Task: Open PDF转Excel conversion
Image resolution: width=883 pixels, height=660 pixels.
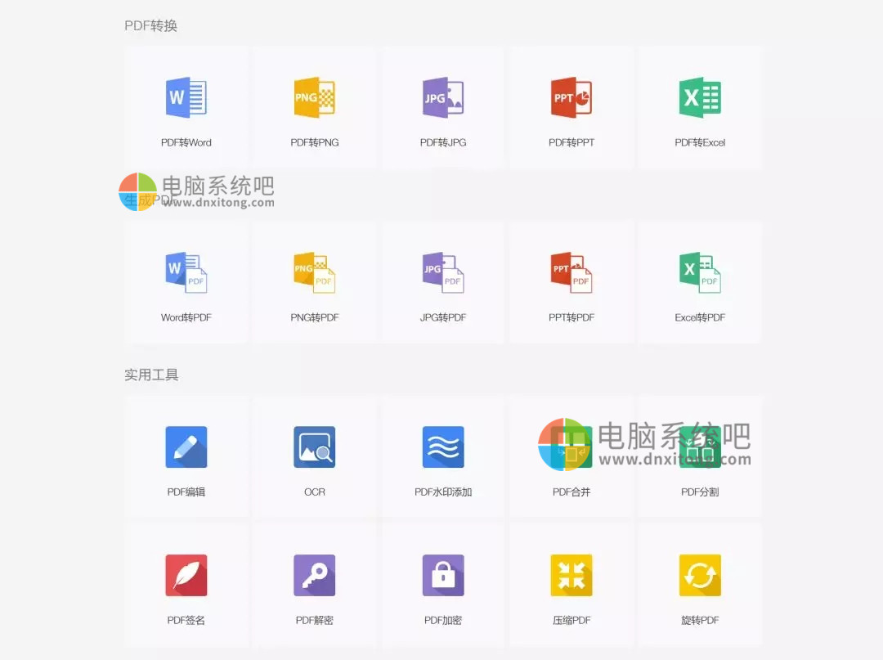Action: click(x=700, y=98)
